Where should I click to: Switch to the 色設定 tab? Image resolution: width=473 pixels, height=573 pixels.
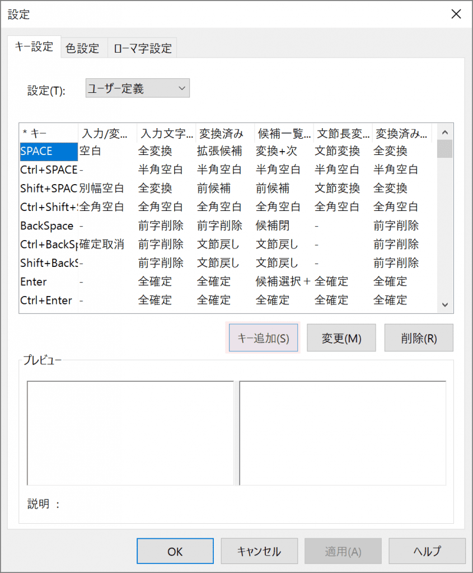coord(82,48)
